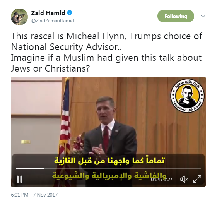
Task: Click the 'National Security Advisor..' text line
Action: click(x=67, y=47)
